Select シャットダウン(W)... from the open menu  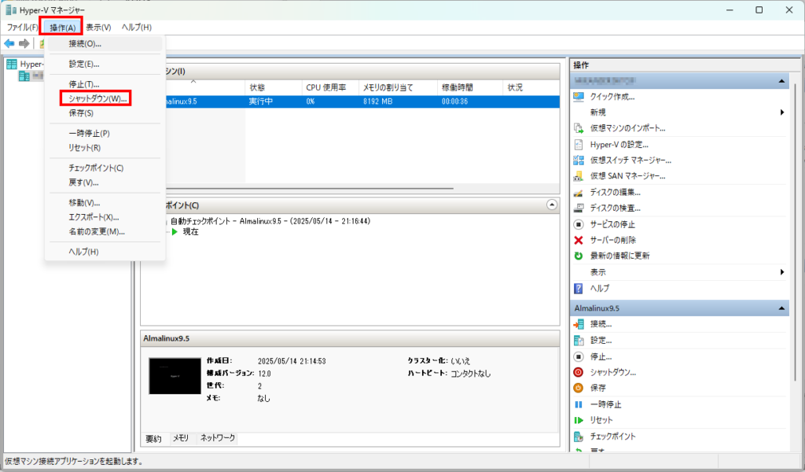point(97,98)
